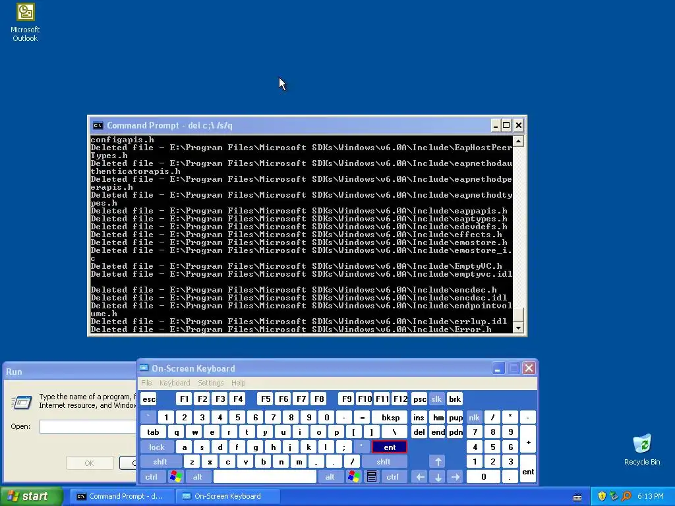Click the On-Screen Keyboard title bar icon
675x506 pixels.
click(144, 368)
